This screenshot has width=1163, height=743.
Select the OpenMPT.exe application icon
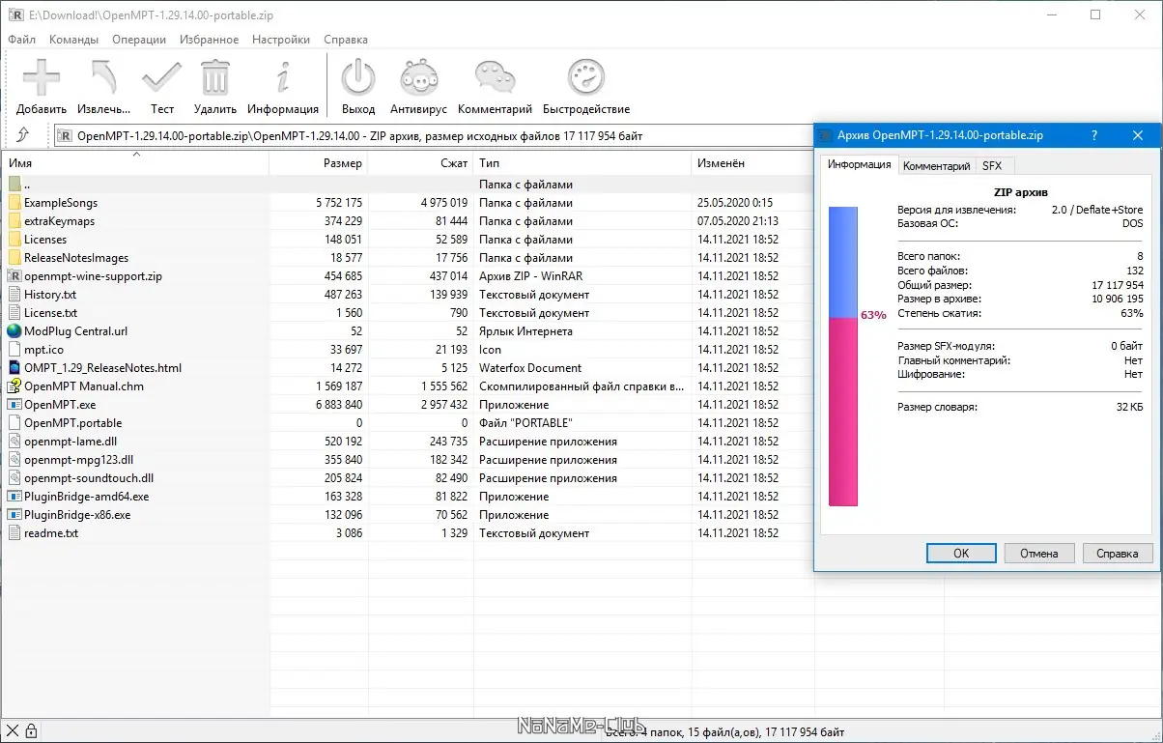coord(14,405)
